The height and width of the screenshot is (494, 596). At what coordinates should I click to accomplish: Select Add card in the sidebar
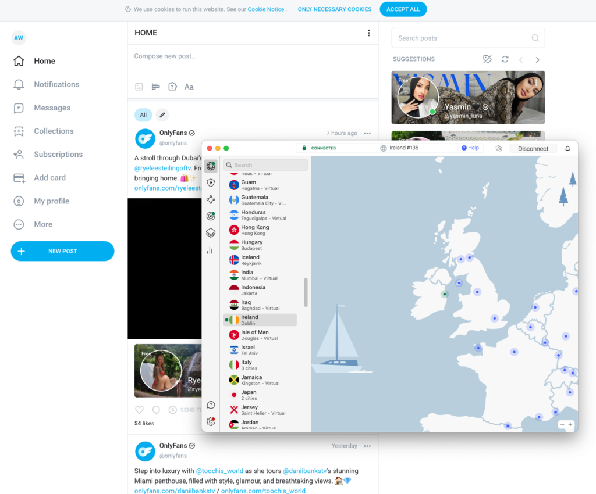tap(39, 178)
